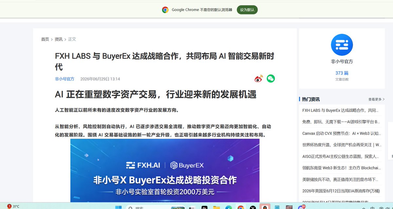
Task: Click the Wi-Fi icon in the system tray
Action: point(382,208)
